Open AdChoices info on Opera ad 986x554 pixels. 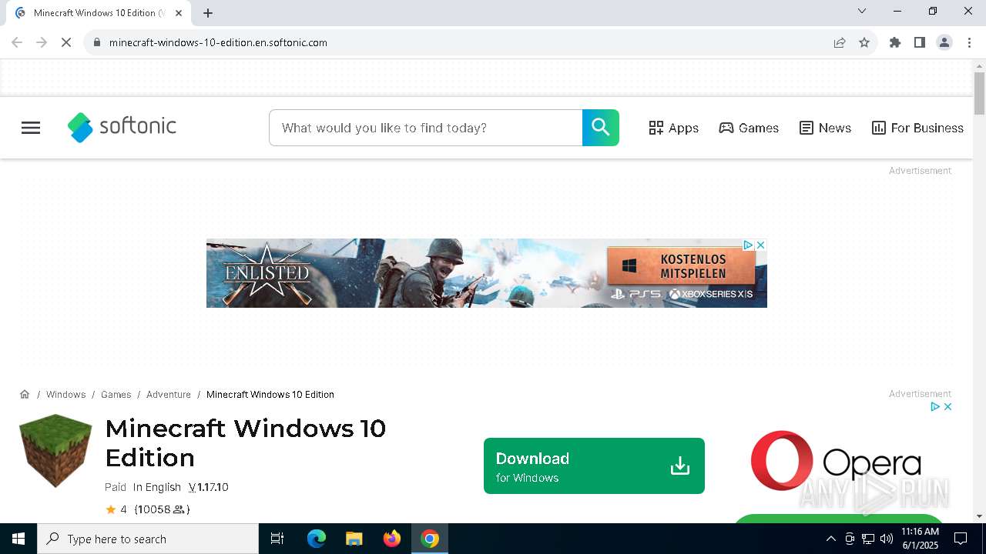tap(934, 406)
